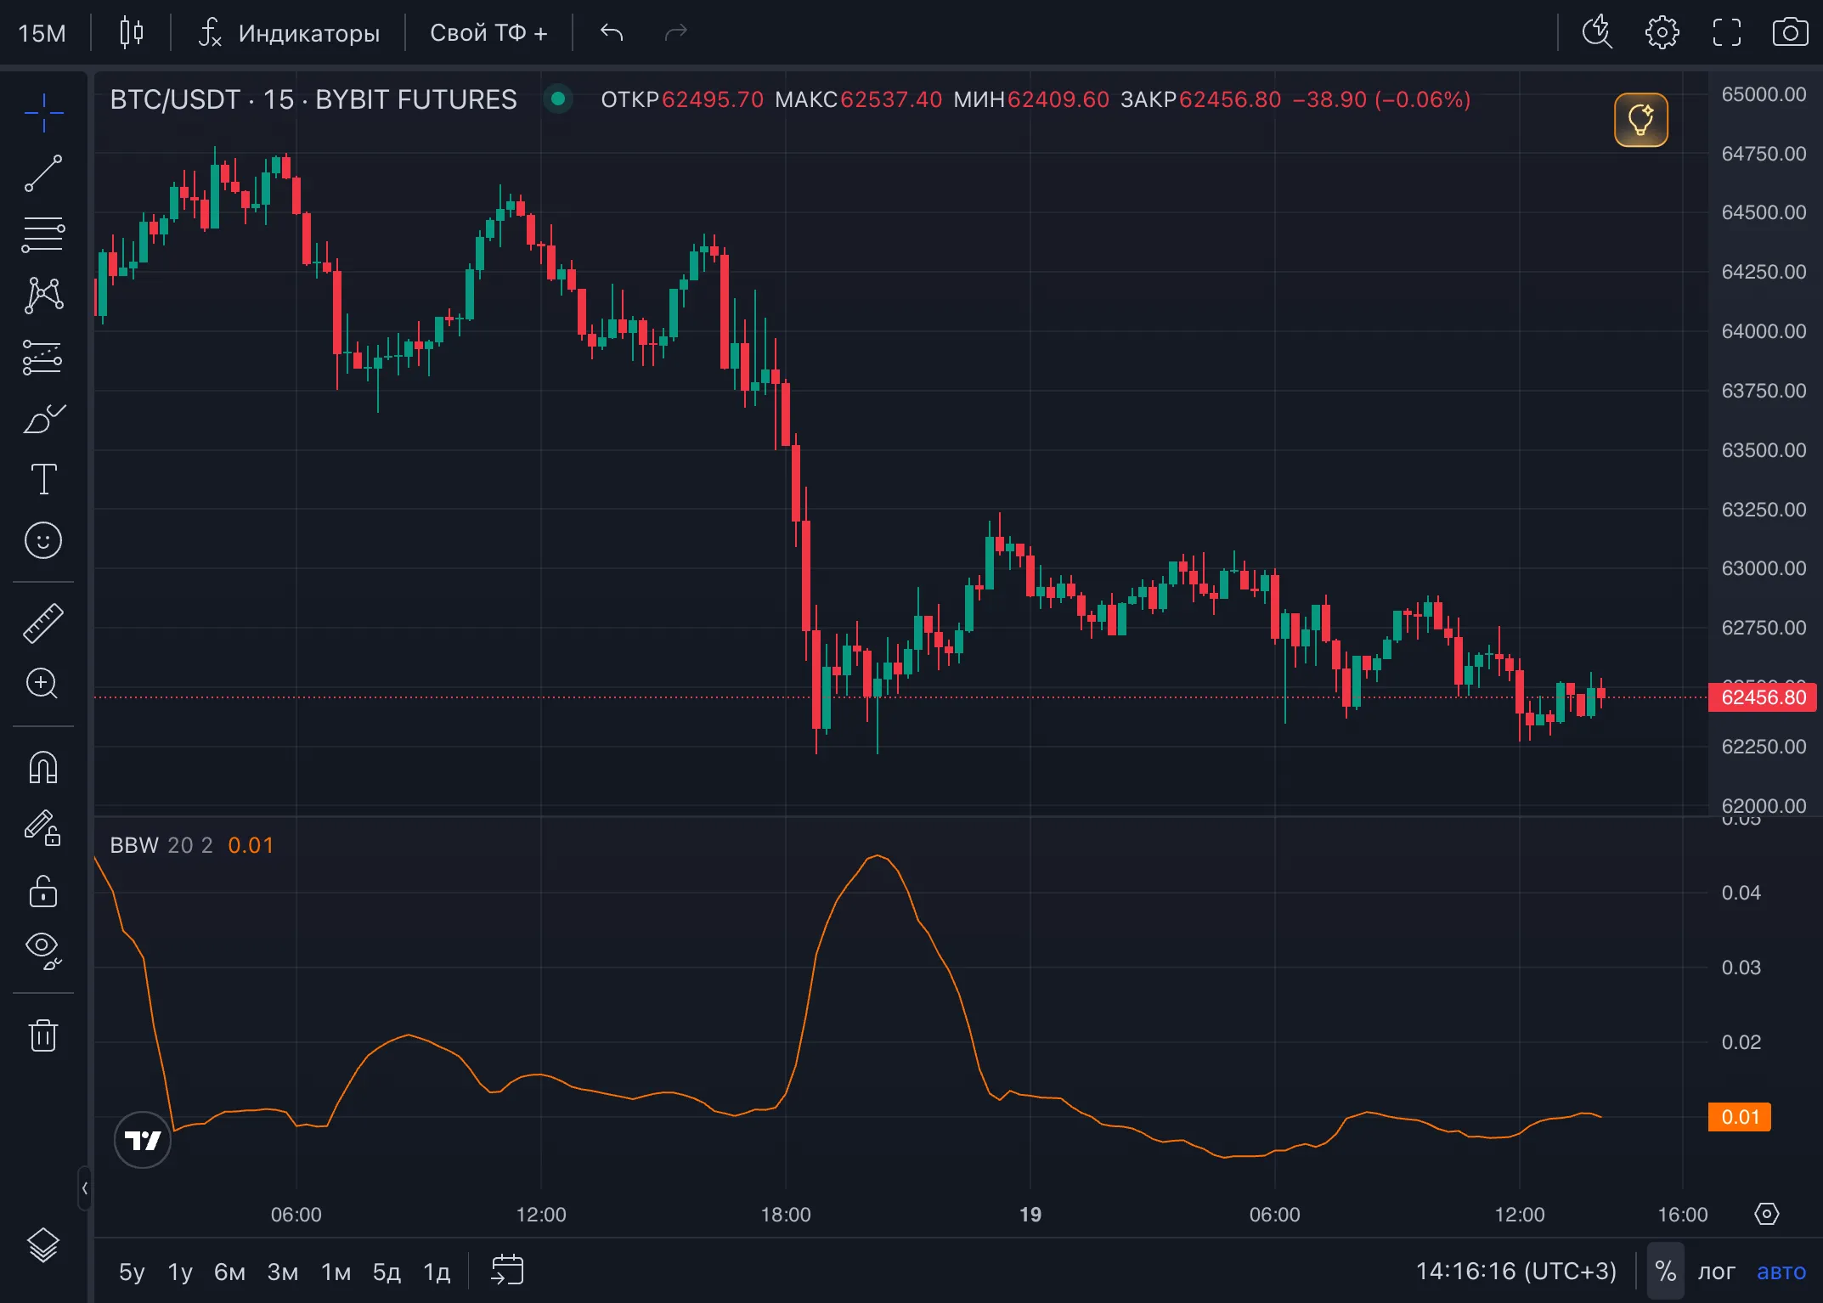Screen dimensions: 1823x1303
Task: Select the ruler measure tool
Action: pyautogui.click(x=43, y=623)
